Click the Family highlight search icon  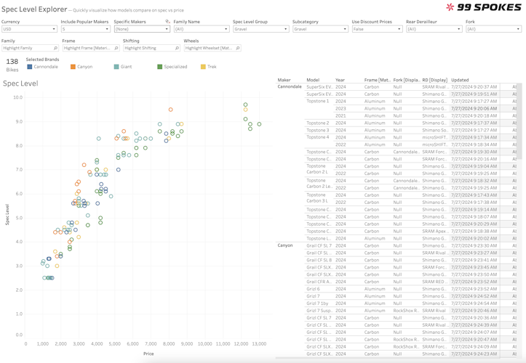point(56,48)
